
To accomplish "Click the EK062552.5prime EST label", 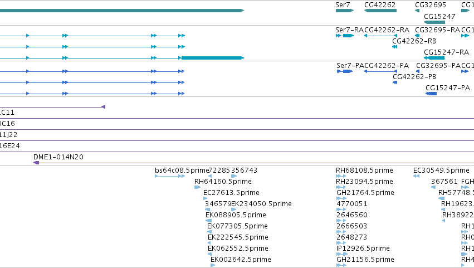I will pos(238,249).
